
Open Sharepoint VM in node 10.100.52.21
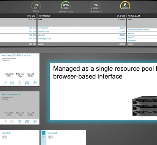pos(132,40)
